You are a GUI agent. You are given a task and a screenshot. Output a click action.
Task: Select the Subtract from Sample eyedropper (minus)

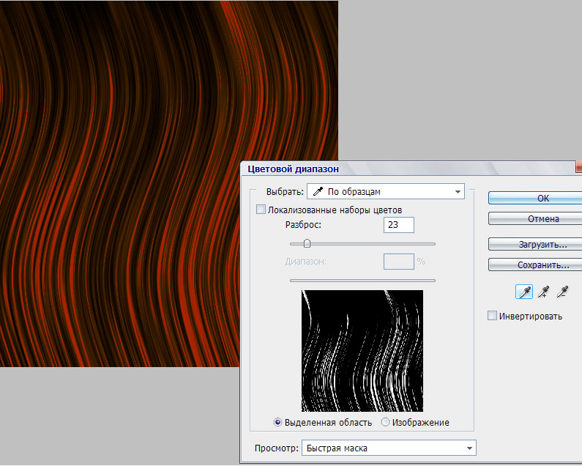(x=562, y=292)
